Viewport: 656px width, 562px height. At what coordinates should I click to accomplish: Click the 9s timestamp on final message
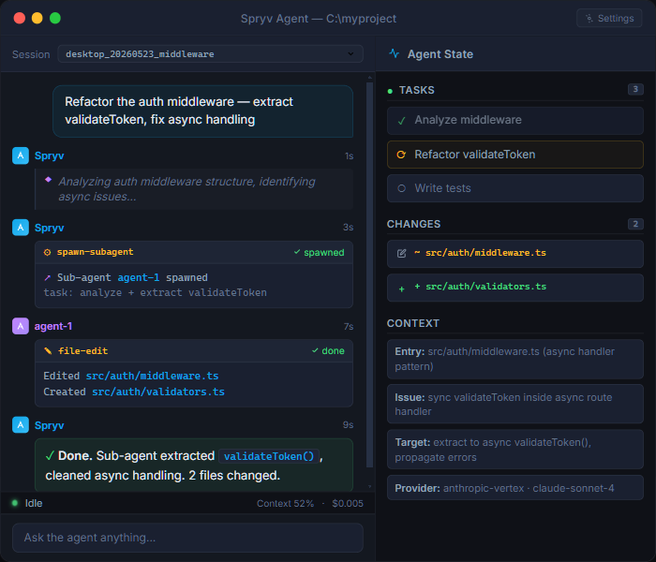(x=348, y=425)
